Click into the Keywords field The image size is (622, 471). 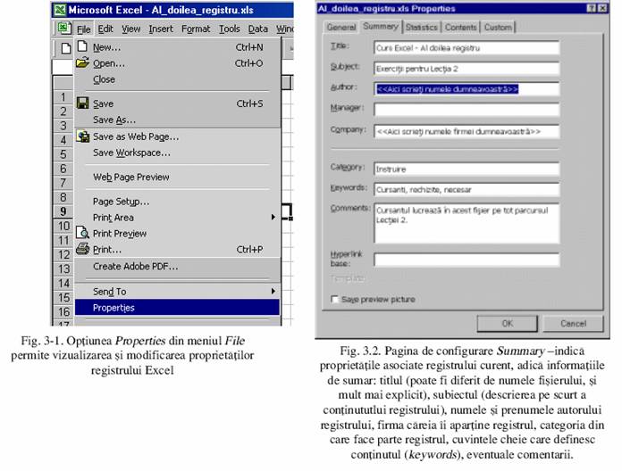point(466,190)
